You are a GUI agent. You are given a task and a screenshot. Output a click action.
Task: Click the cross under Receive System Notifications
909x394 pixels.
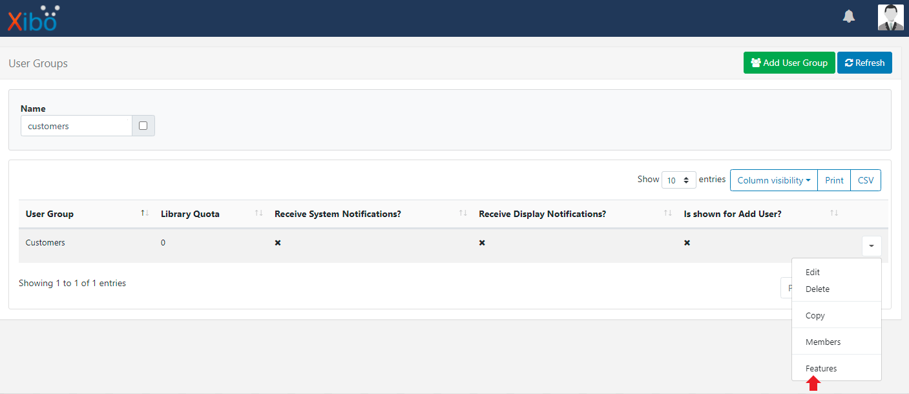278,243
